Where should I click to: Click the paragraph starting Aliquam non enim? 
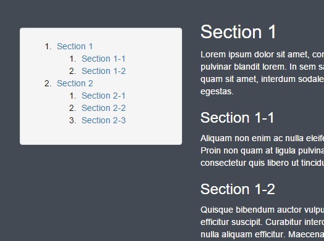click(262, 150)
